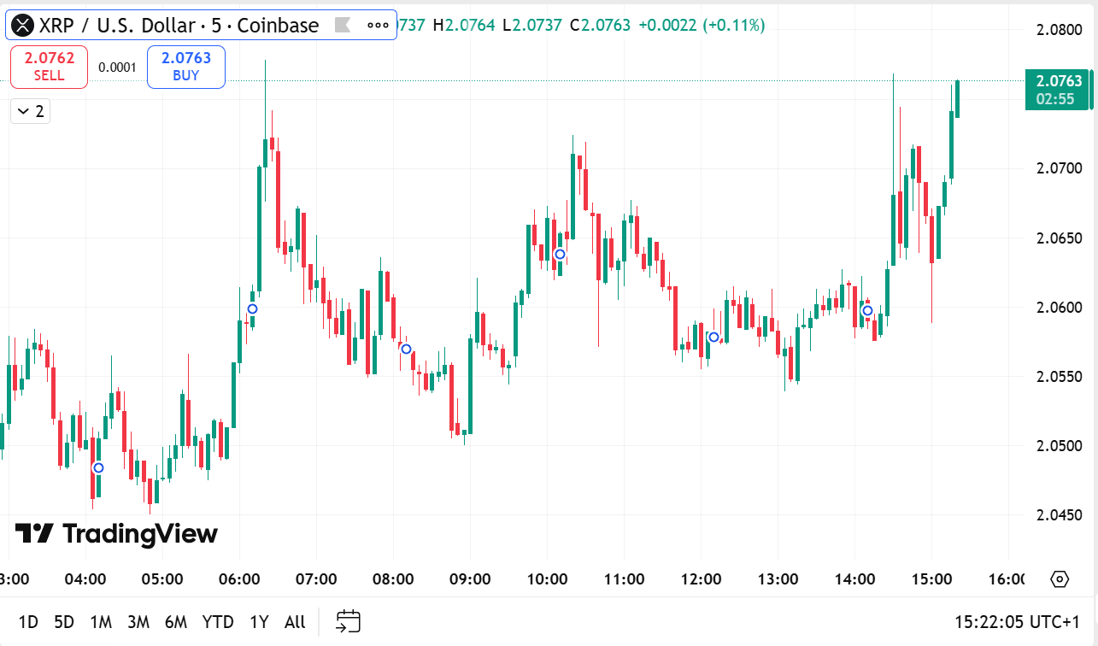This screenshot has width=1098, height=646.
Task: Flag the XRP symbol with the flag icon
Action: point(343,26)
